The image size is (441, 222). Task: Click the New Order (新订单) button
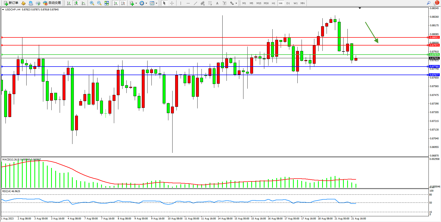click(x=11, y=3)
